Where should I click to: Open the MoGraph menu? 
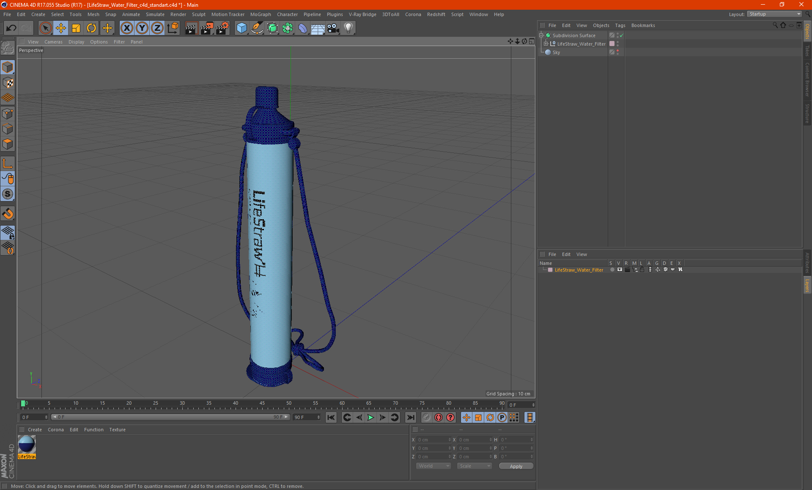click(261, 14)
